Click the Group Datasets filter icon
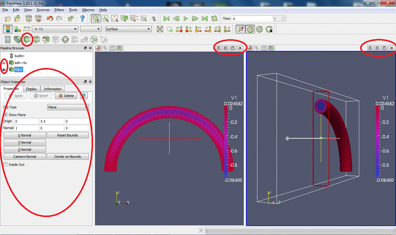Viewport: 396px width, 235px height. pyautogui.click(x=94, y=40)
